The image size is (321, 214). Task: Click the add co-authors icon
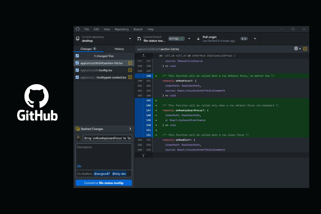(79, 166)
